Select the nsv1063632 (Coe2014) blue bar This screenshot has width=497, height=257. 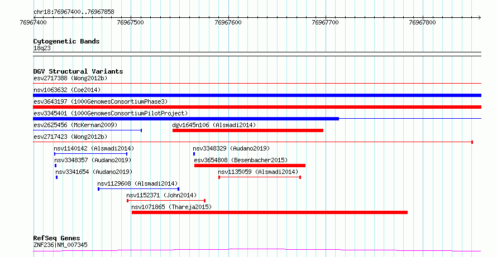click(257, 95)
